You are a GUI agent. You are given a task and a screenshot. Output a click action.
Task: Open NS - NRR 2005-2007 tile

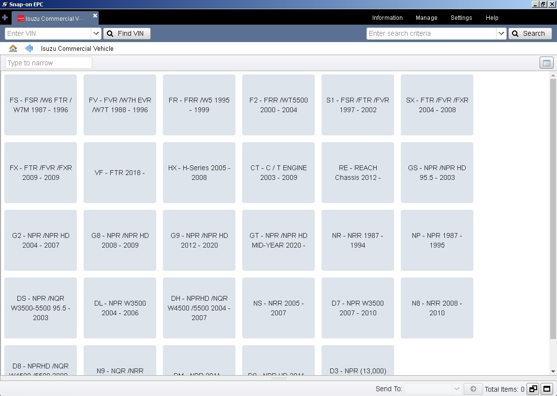[278, 308]
